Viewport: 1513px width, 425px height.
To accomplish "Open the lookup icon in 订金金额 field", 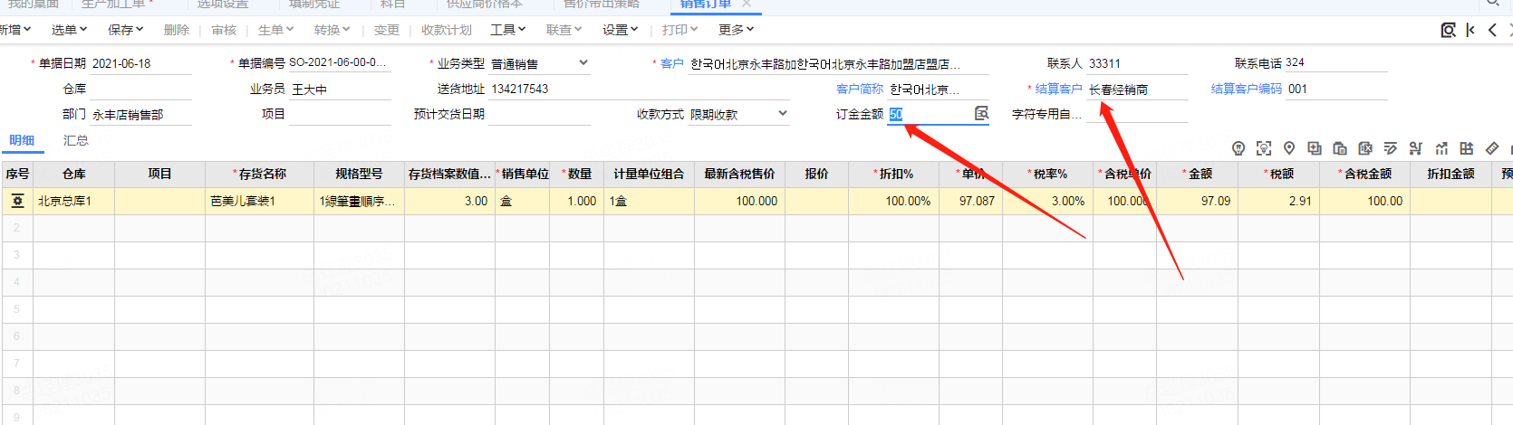I will point(981,113).
